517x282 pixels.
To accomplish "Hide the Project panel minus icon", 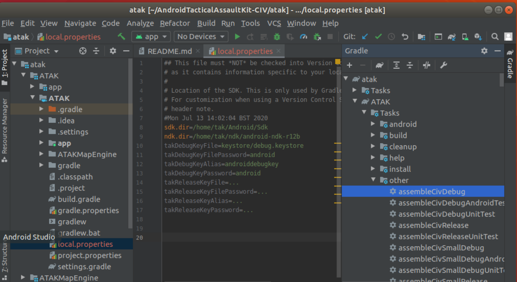I will click(x=126, y=51).
